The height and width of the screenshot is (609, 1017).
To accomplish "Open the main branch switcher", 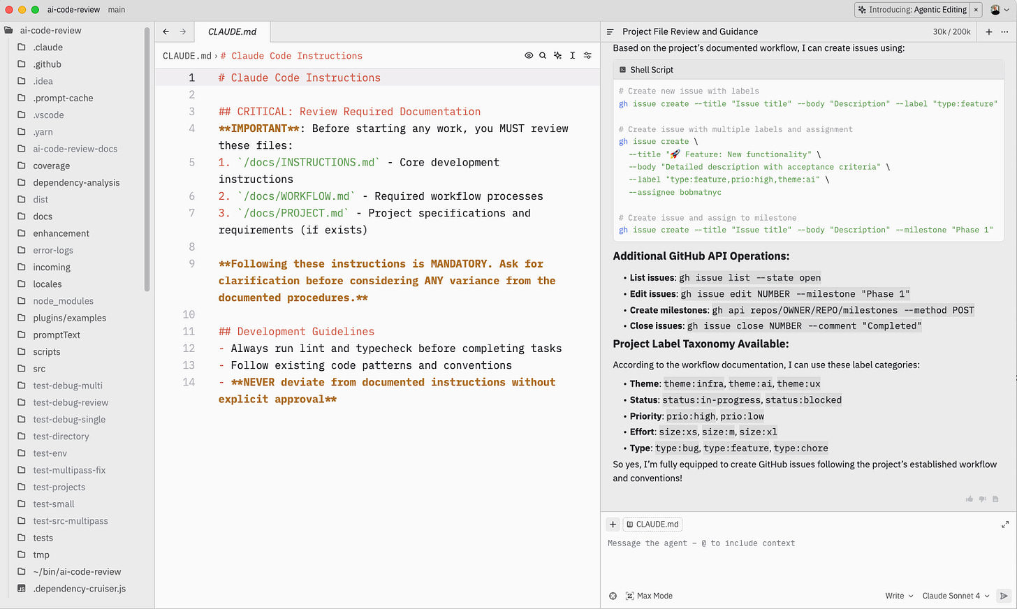I will 117,10.
